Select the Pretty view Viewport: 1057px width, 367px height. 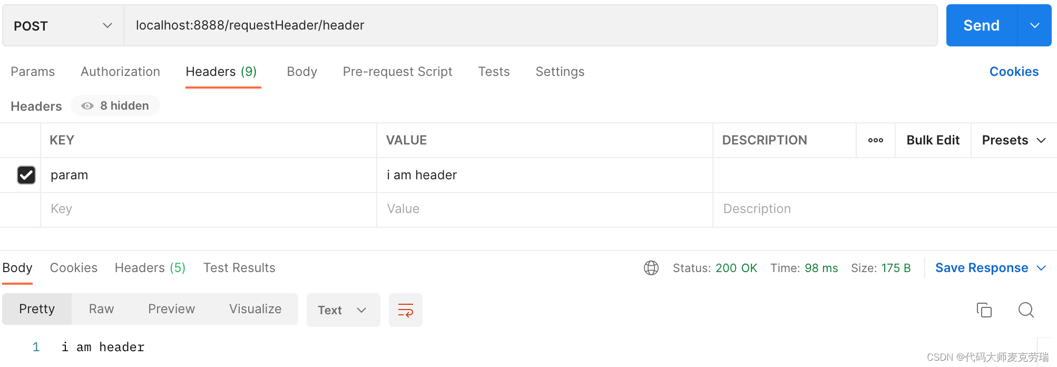point(37,309)
